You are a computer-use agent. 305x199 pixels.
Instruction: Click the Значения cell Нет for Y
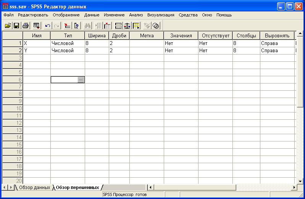click(181, 51)
